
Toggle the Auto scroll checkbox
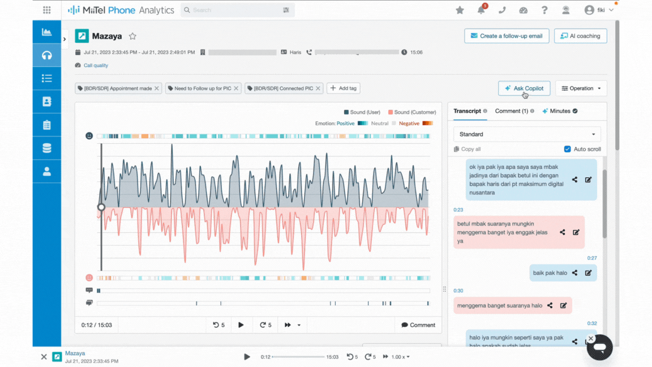pos(568,149)
